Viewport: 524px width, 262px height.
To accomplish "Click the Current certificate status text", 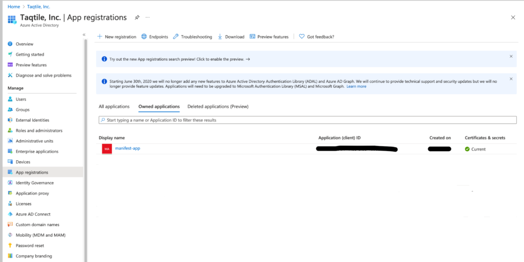I will [x=478, y=149].
